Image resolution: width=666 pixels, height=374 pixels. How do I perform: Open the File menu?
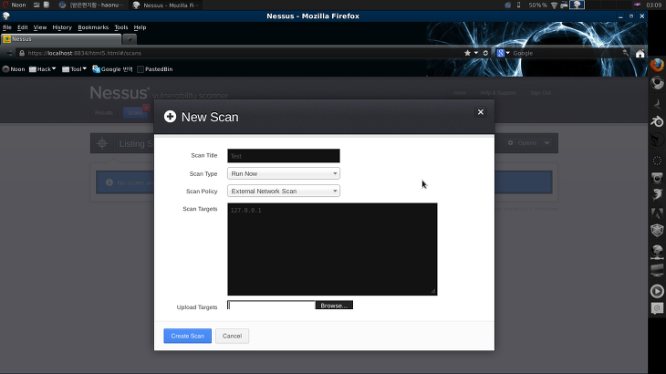tap(7, 27)
